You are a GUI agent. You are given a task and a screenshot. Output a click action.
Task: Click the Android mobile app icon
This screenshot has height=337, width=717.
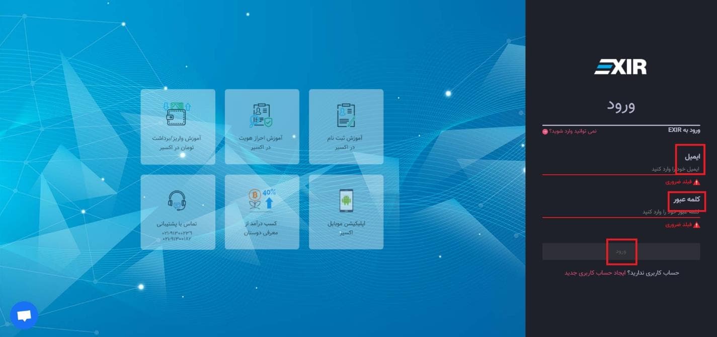coord(346,201)
